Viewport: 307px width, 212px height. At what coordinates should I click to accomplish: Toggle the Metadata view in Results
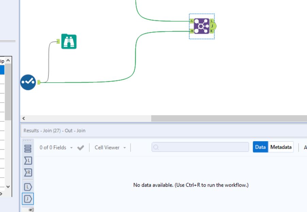coord(281,147)
